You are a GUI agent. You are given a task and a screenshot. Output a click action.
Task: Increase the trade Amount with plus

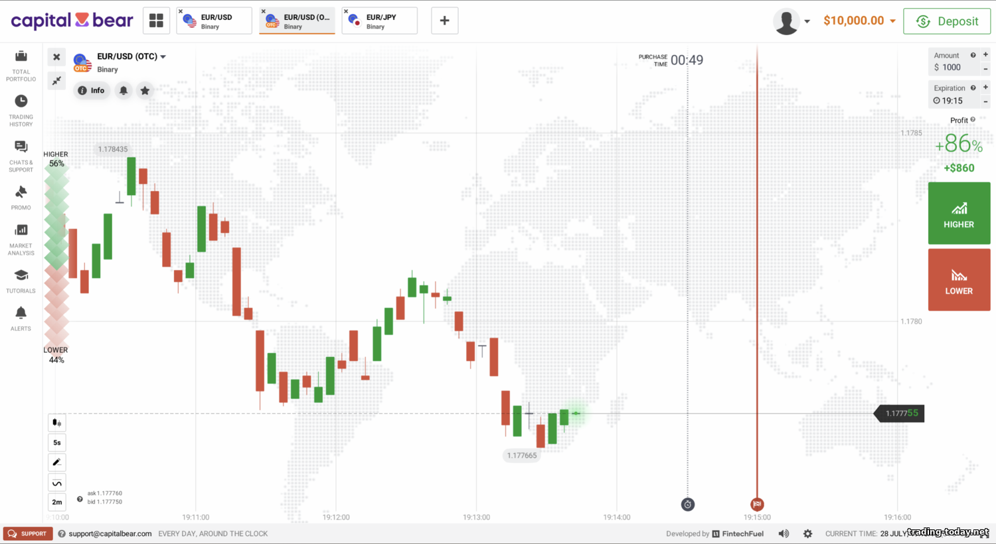[985, 55]
